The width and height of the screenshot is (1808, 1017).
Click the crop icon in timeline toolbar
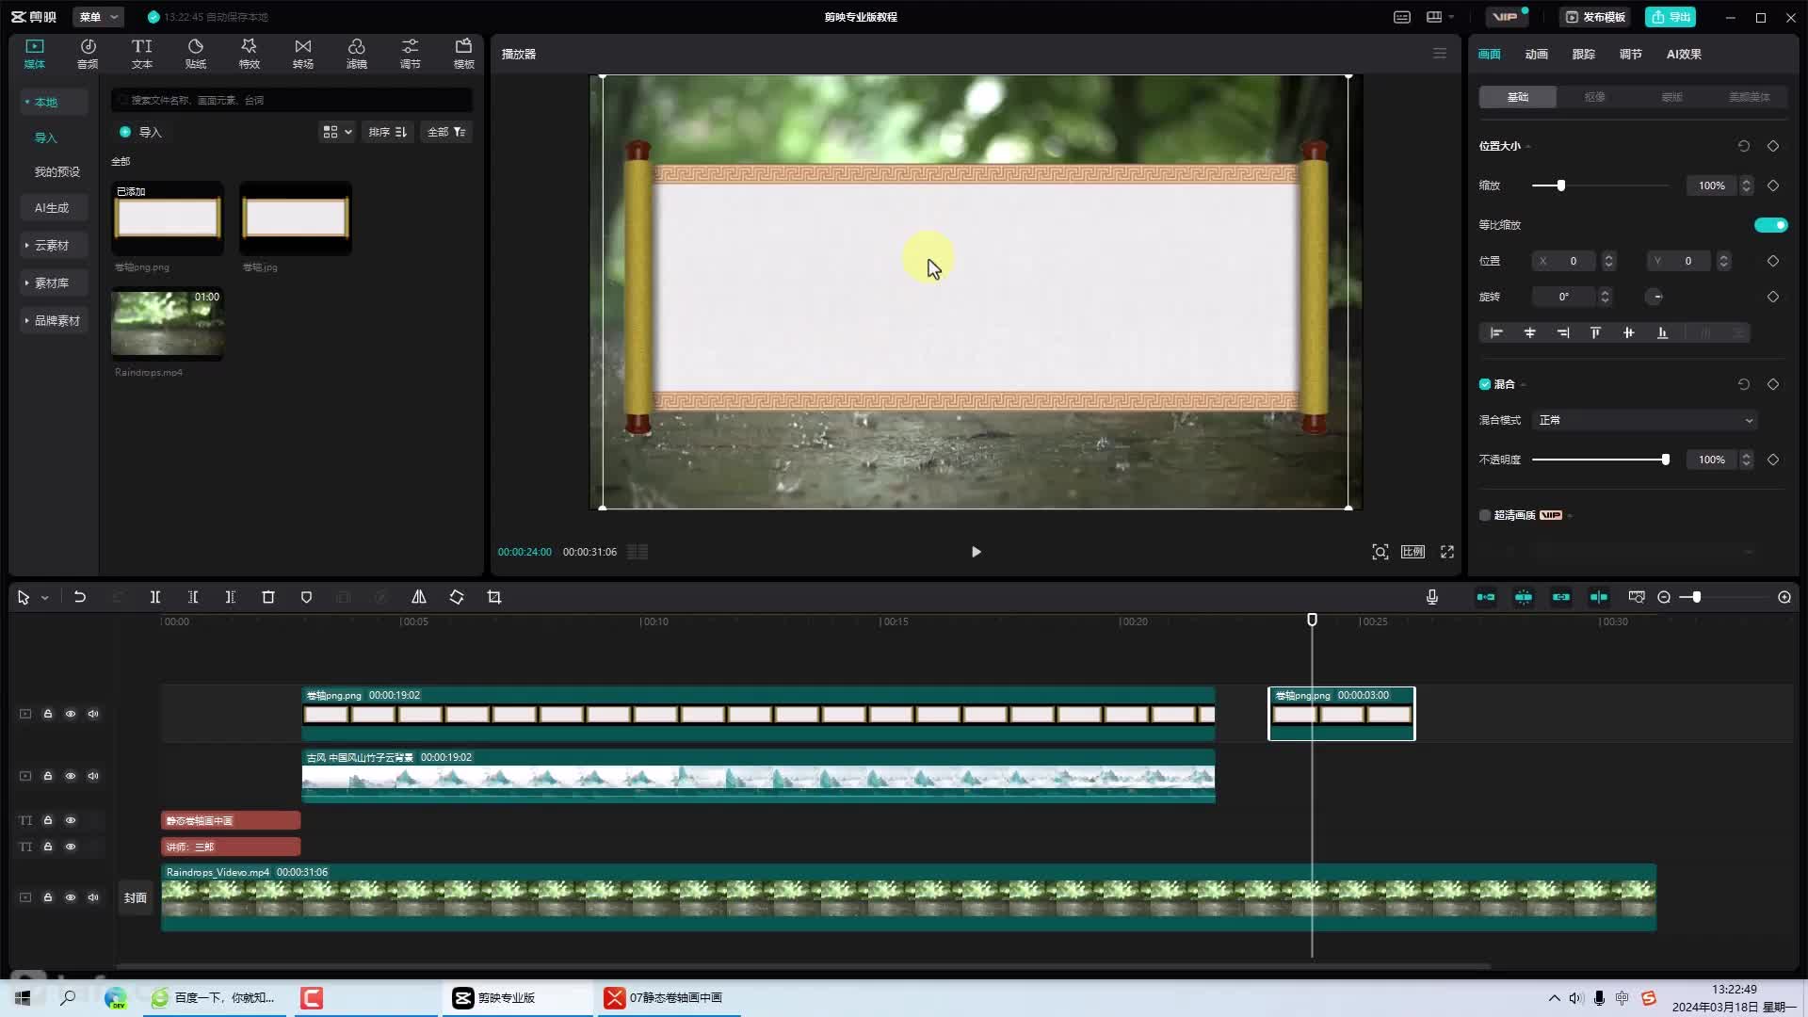coord(494,597)
